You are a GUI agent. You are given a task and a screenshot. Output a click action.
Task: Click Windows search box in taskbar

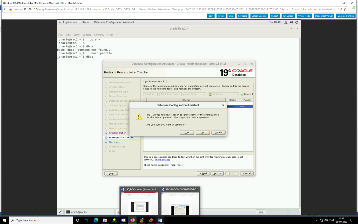41,220
